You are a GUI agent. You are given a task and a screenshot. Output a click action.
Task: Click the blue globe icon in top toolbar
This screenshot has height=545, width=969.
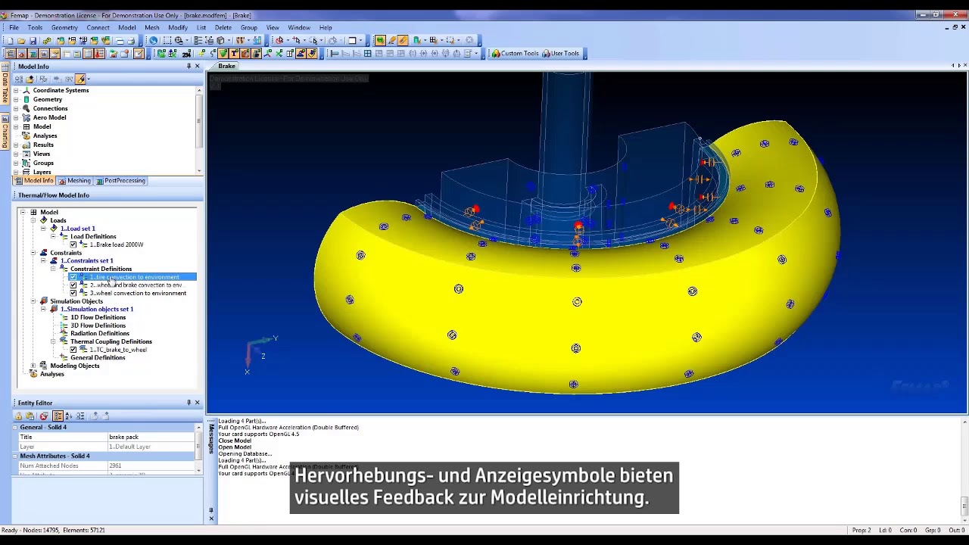click(x=153, y=41)
